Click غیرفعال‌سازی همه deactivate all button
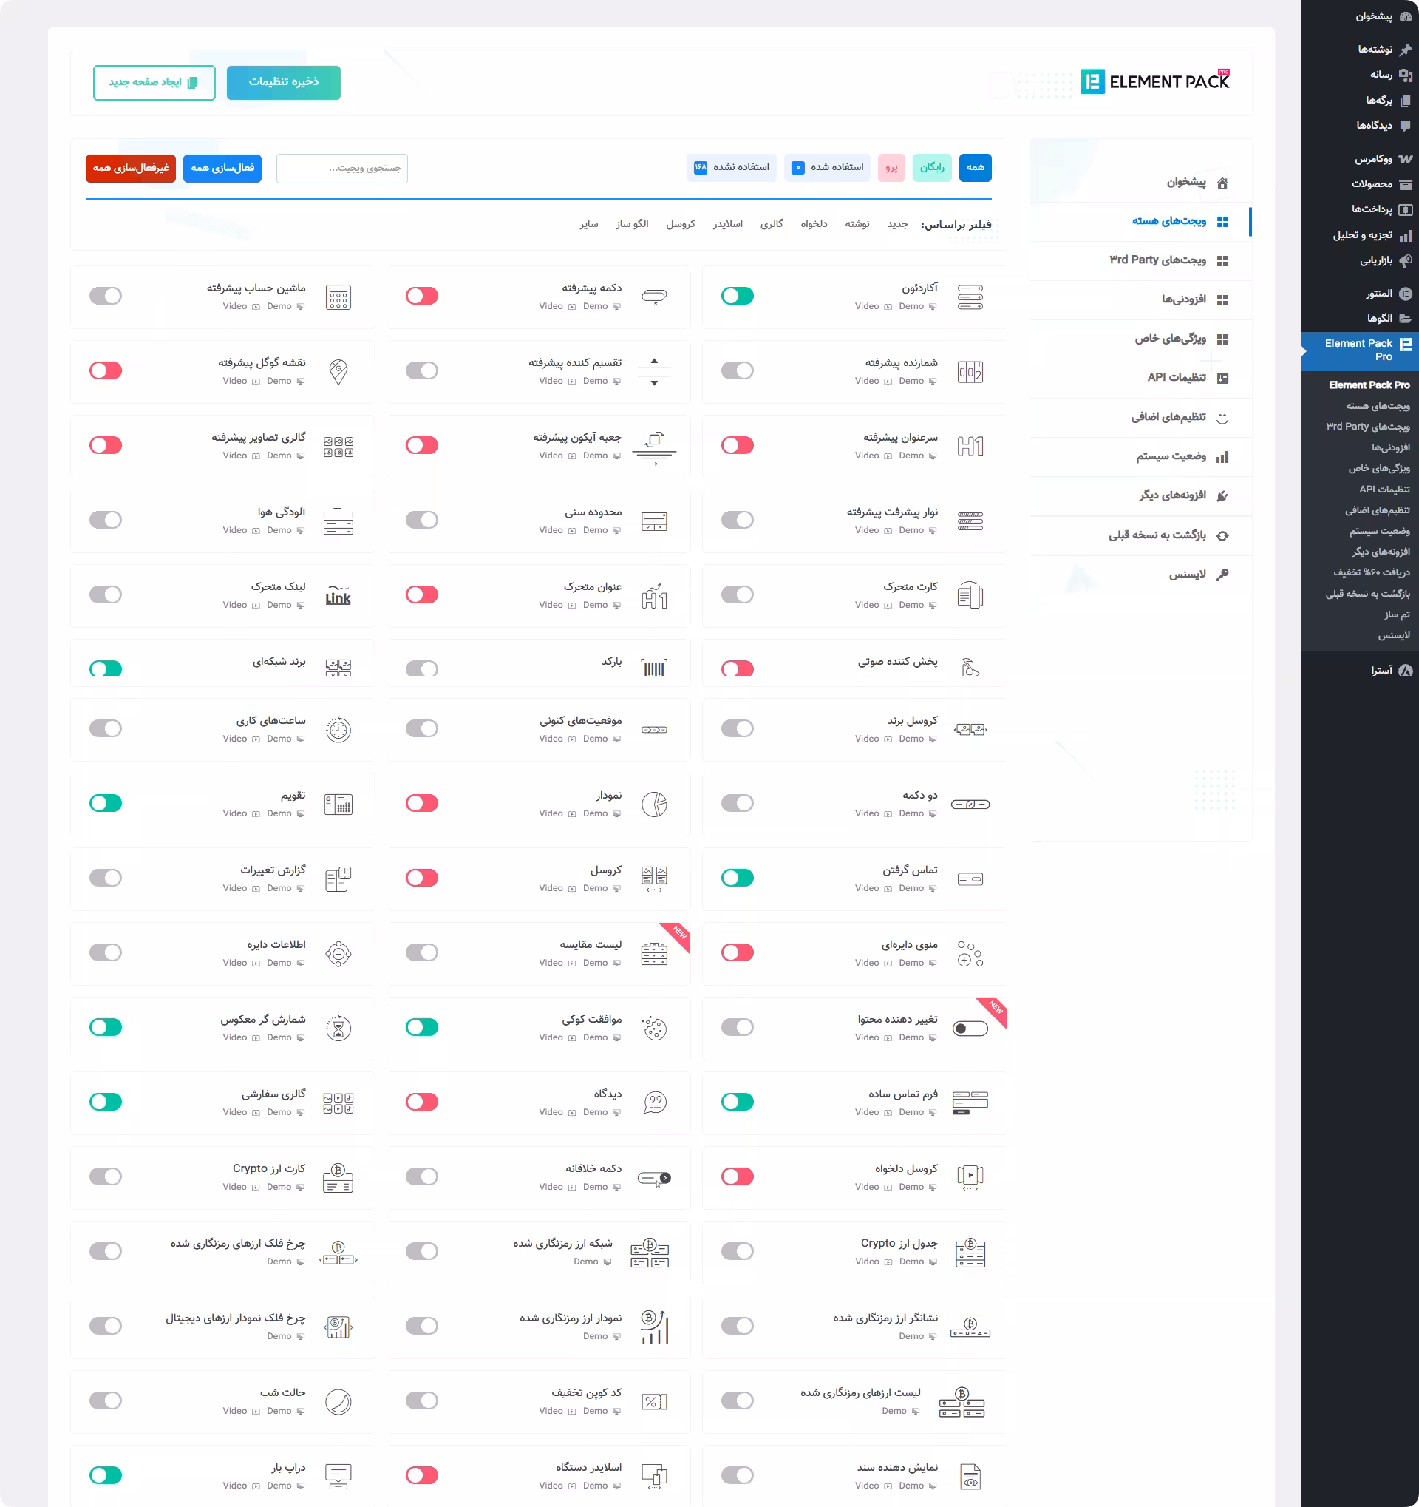 (x=130, y=168)
